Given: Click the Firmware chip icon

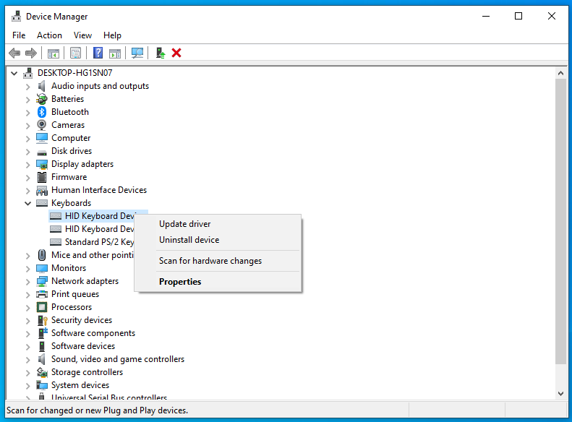Looking at the screenshot, I should (42, 177).
